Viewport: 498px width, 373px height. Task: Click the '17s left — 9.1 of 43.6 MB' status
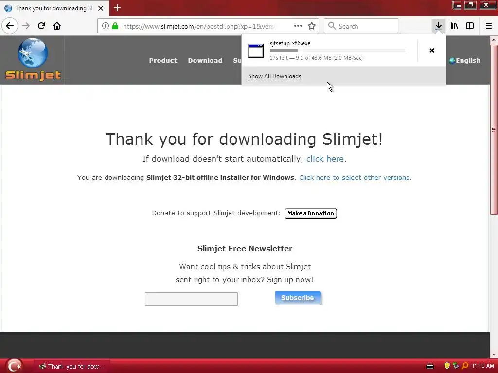pos(316,58)
